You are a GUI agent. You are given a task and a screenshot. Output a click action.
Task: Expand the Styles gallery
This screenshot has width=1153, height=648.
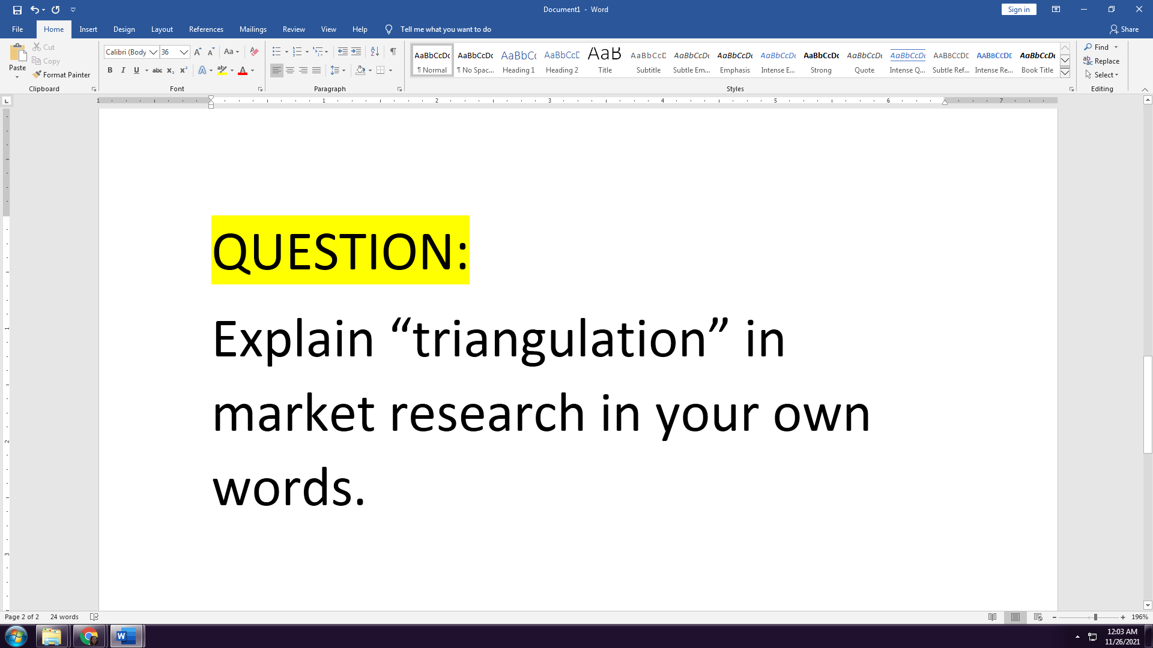coord(1065,73)
